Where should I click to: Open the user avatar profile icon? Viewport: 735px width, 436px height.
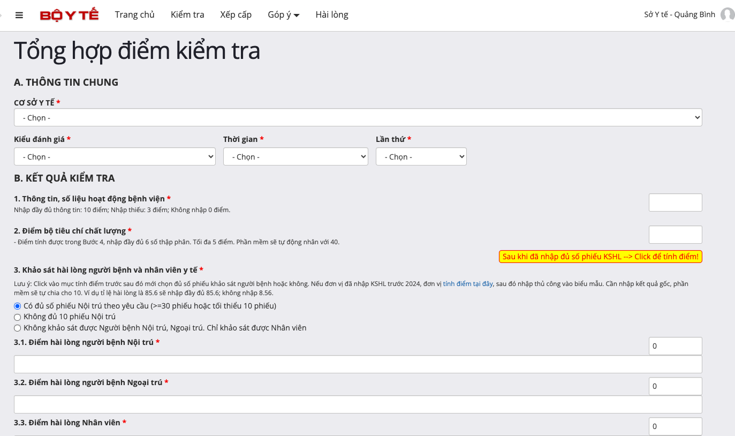point(727,14)
